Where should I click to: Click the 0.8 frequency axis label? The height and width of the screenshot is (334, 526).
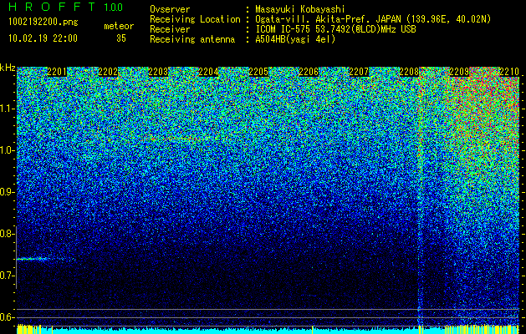[7, 234]
